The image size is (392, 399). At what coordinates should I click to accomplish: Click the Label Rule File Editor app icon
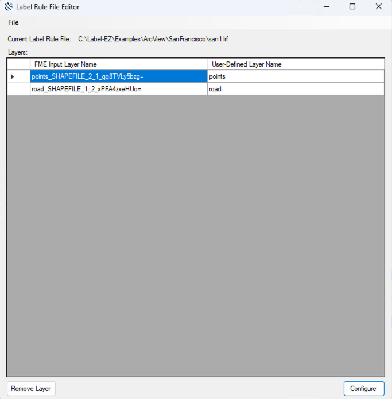tap(9, 7)
